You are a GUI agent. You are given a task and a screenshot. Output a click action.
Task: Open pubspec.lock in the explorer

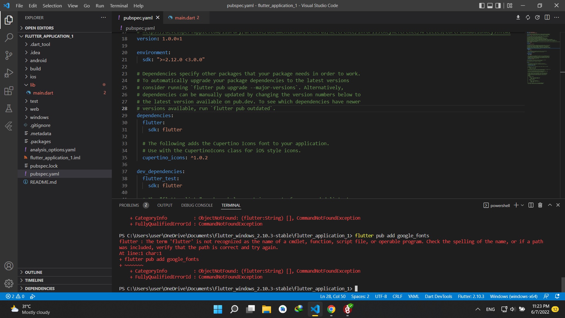65,166
